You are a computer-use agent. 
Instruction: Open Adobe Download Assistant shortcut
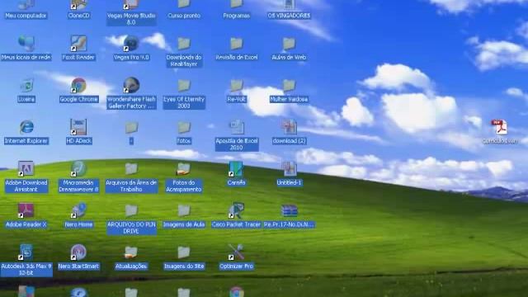click(26, 169)
